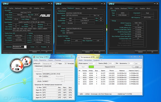The height and width of the screenshot is (102, 161).
Task: Select result row 5 with 115.8276 GFlops
Action: click(x=109, y=82)
